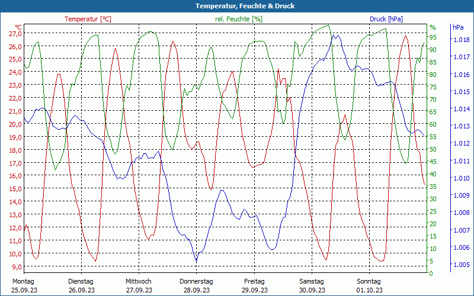The width and height of the screenshot is (474, 296).
Task: Select the Sonntag 01.10.23 date label
Action: [369, 286]
